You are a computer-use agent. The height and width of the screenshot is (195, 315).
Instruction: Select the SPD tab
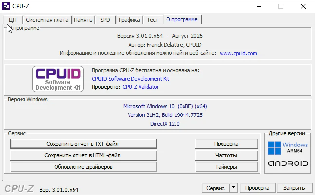coord(105,20)
